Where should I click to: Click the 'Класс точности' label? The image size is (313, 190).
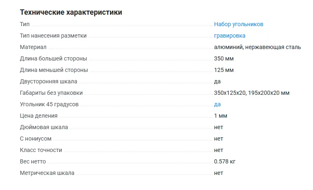41,150
